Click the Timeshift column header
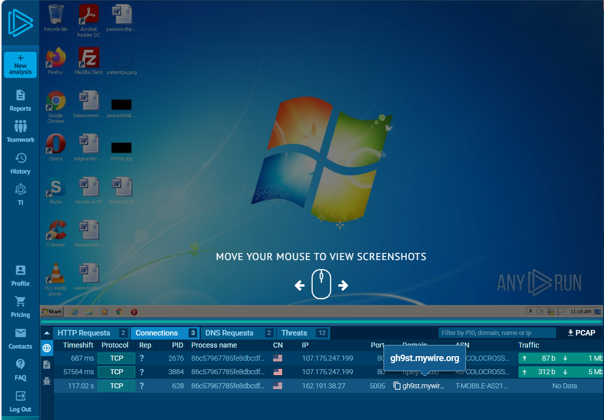Screen dimensions: 604x420 (x=78, y=345)
